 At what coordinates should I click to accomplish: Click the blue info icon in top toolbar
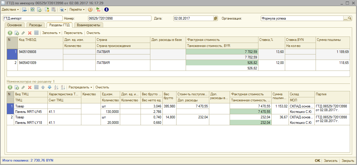[106, 10]
